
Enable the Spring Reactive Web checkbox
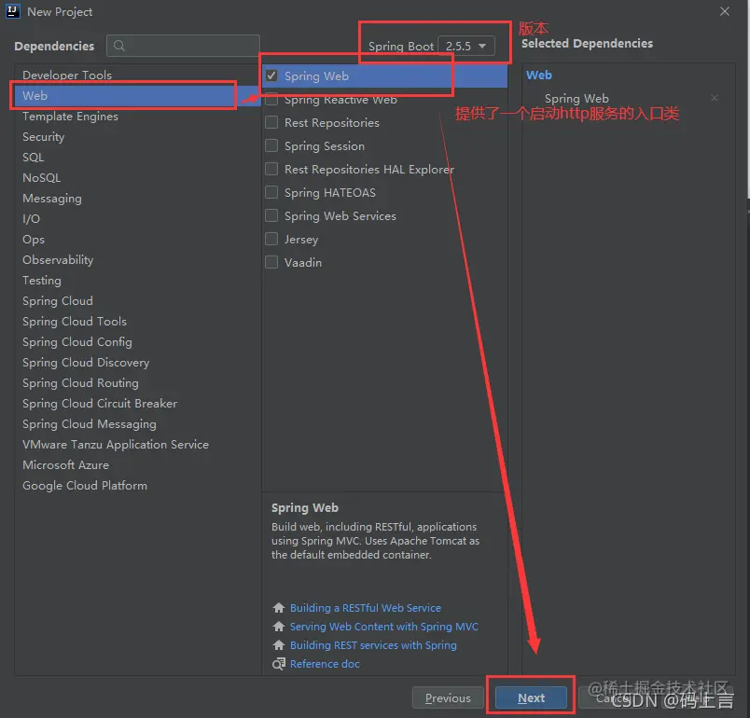(x=271, y=100)
